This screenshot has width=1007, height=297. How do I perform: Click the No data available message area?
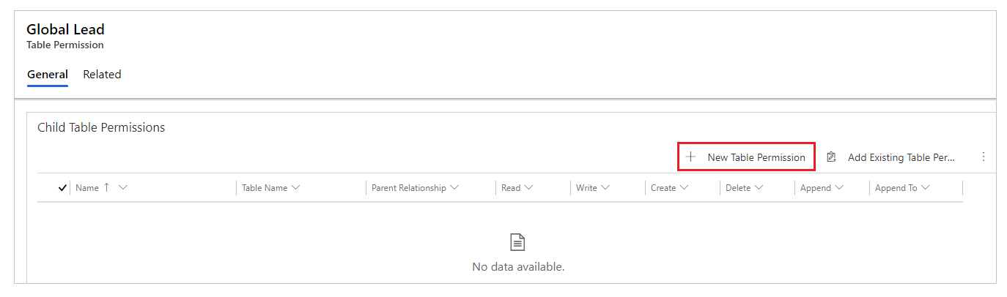point(518,267)
